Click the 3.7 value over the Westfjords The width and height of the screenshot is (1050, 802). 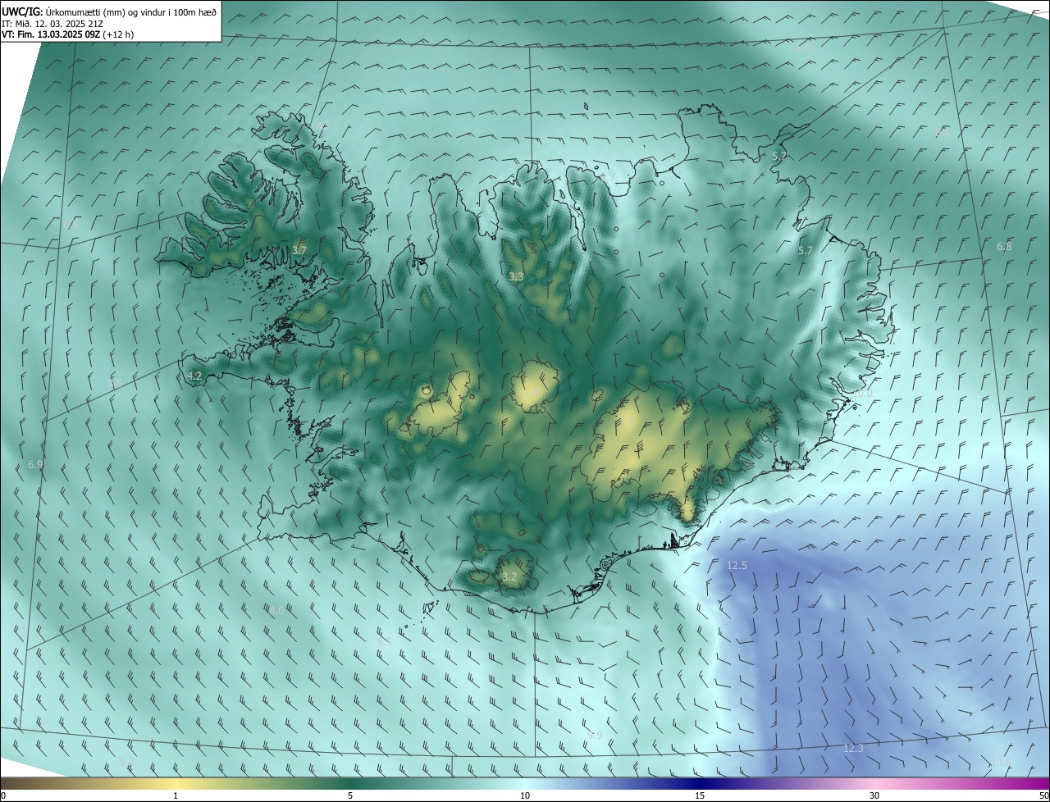[x=299, y=250]
